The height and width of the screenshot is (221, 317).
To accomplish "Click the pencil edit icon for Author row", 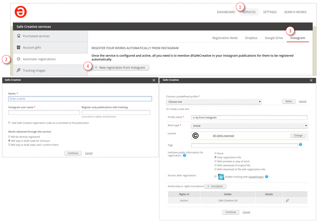I will pyautogui.click(x=287, y=201).
